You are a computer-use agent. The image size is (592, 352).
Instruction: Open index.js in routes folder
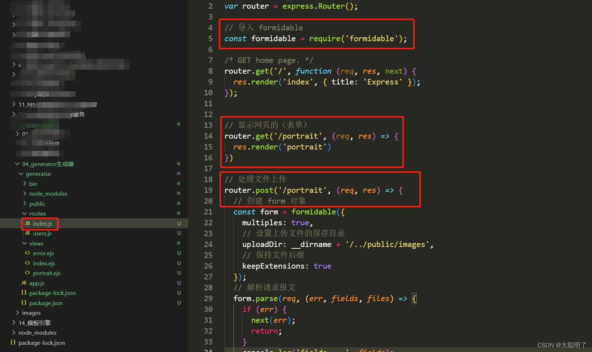click(43, 224)
